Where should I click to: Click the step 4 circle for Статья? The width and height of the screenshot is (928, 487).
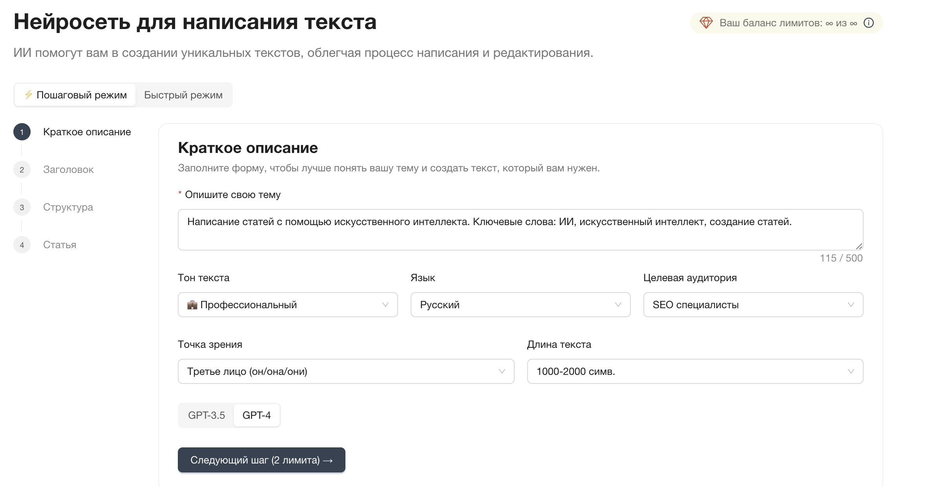(x=22, y=245)
